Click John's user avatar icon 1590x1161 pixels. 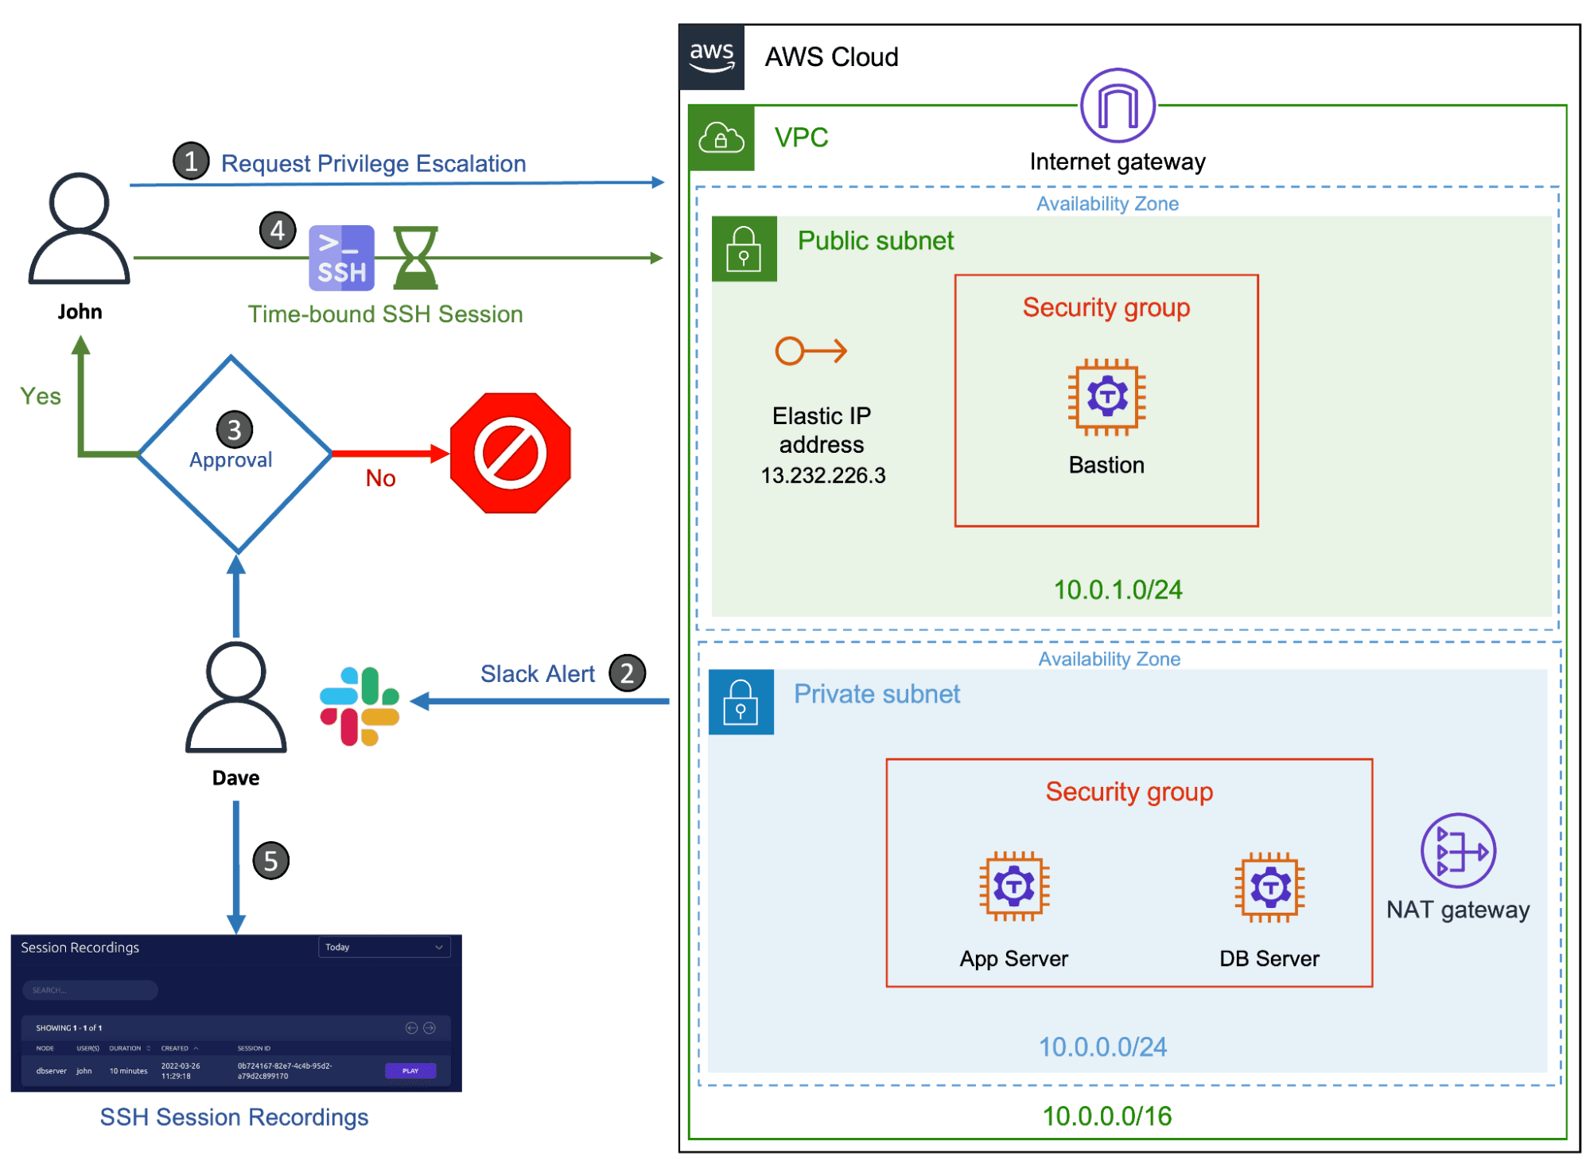(79, 228)
